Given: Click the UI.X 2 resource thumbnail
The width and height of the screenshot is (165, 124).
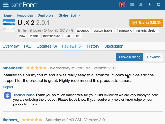Looking at the screenshot, I should (x=9, y=25).
